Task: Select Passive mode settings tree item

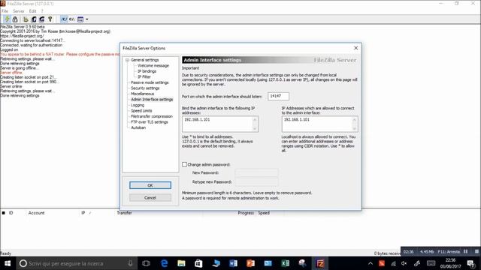Action: [x=150, y=82]
